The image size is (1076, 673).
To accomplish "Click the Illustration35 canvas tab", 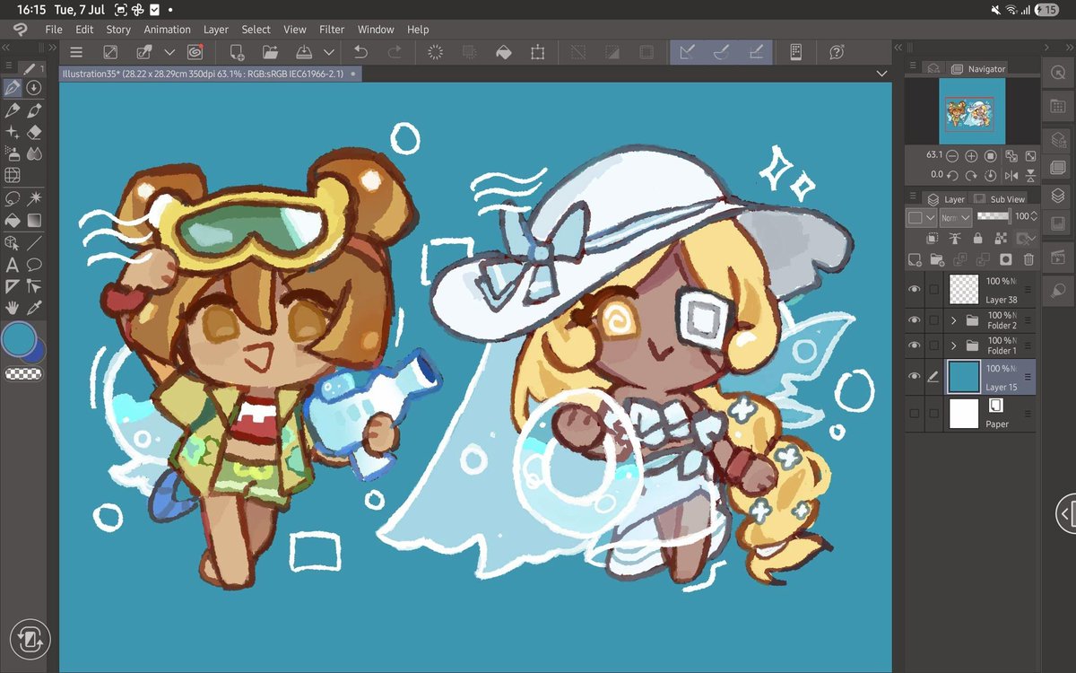I will tap(210, 74).
